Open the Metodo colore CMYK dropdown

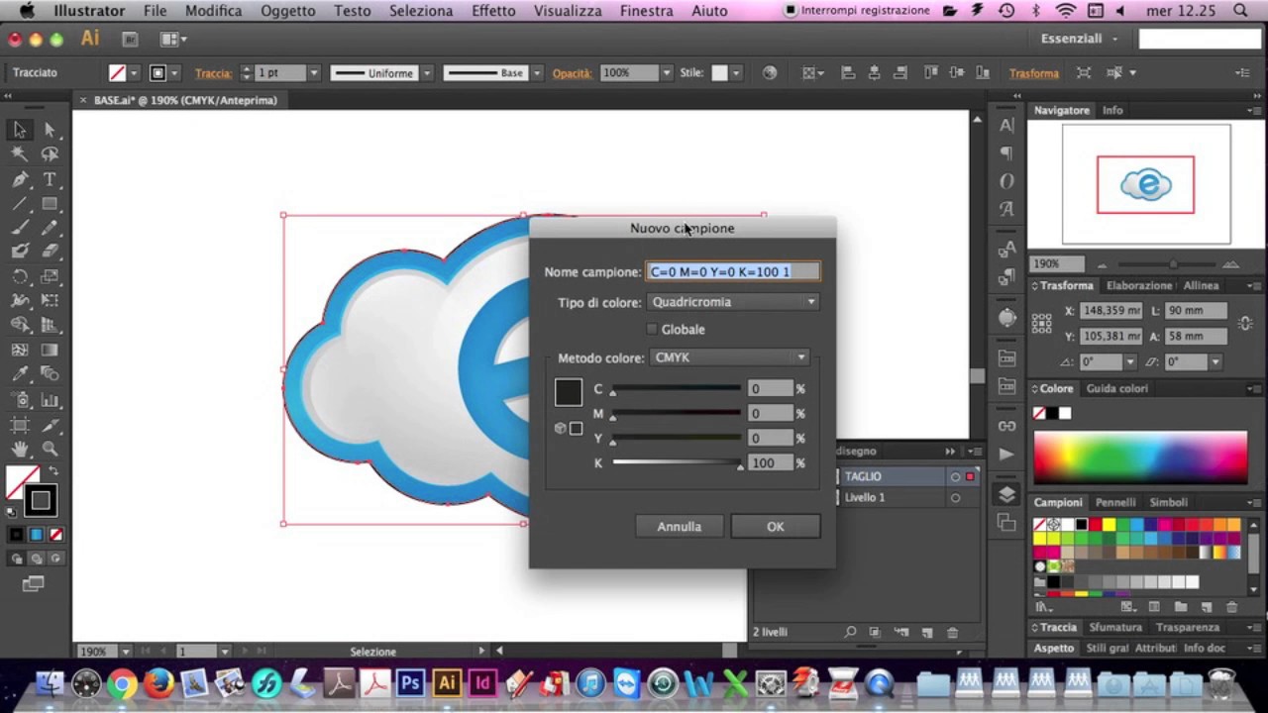[730, 357]
